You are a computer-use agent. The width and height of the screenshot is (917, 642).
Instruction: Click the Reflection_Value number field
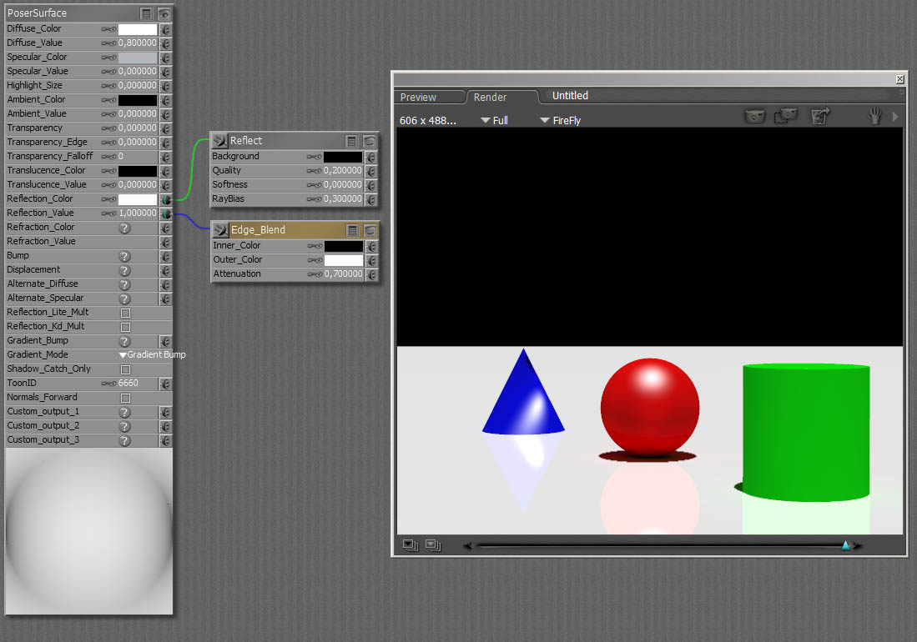[x=137, y=213]
